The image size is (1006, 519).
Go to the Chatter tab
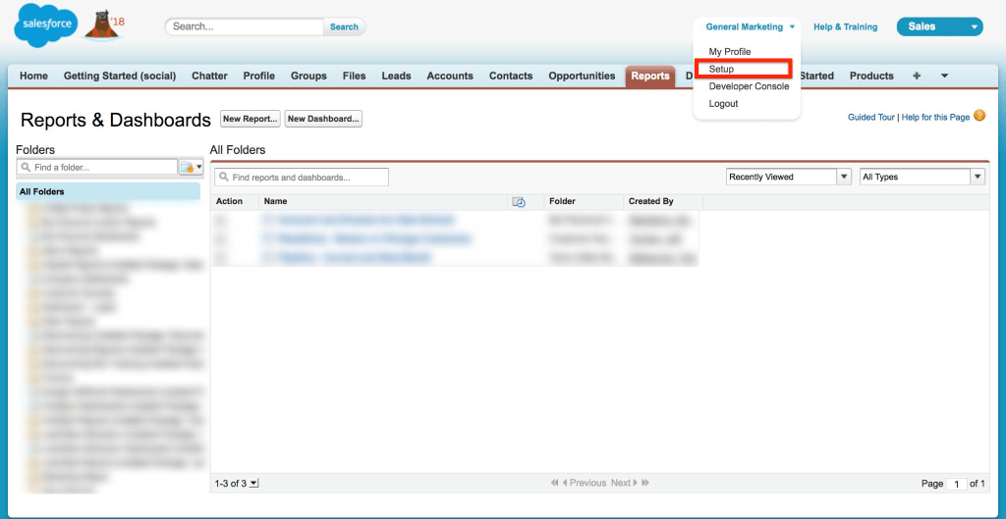[210, 76]
